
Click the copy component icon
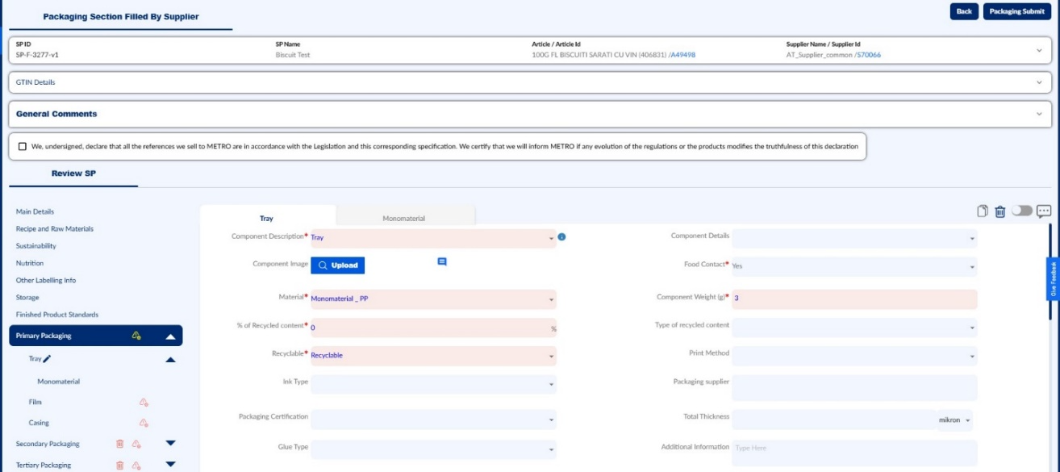(983, 211)
